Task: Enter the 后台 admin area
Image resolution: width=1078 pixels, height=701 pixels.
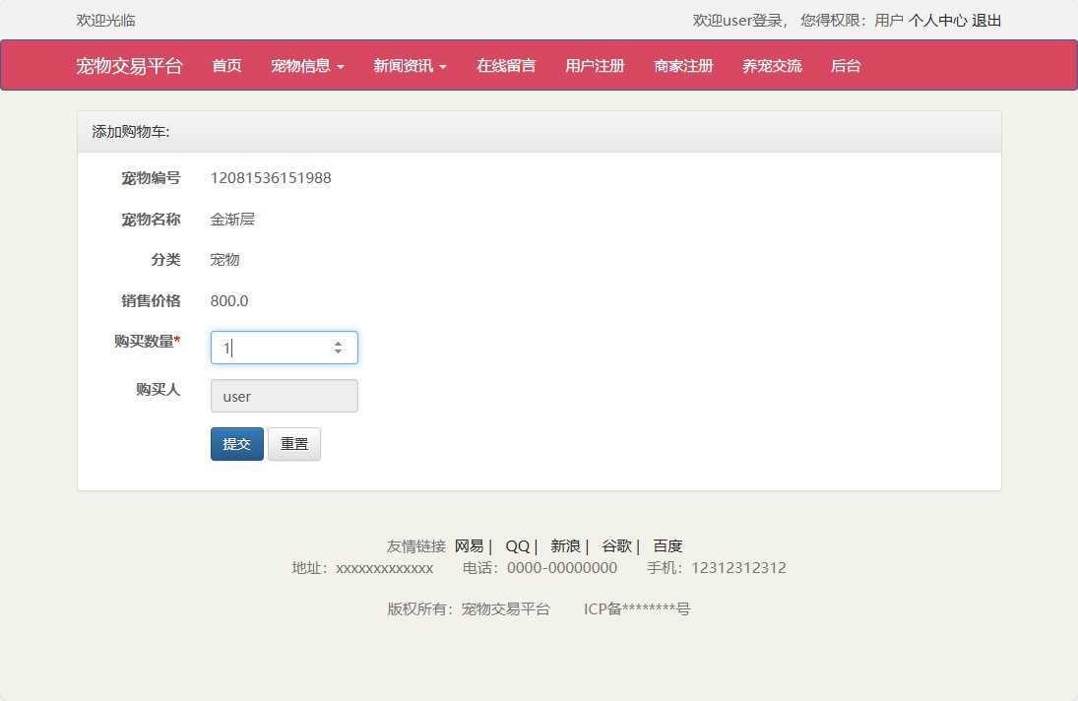Action: [847, 65]
